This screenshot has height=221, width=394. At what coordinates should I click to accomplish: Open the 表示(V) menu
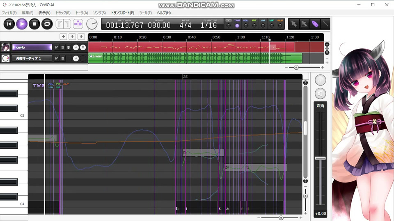[44, 13]
